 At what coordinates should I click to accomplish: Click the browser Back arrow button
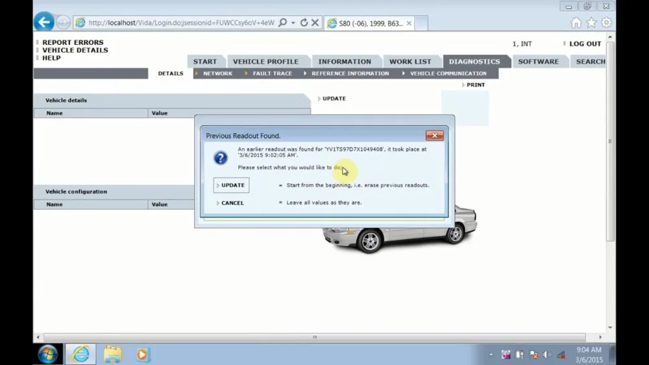coord(44,22)
